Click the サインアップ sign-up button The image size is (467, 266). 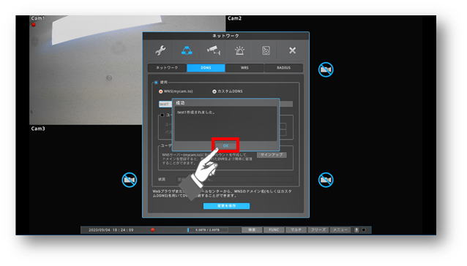pos(272,155)
